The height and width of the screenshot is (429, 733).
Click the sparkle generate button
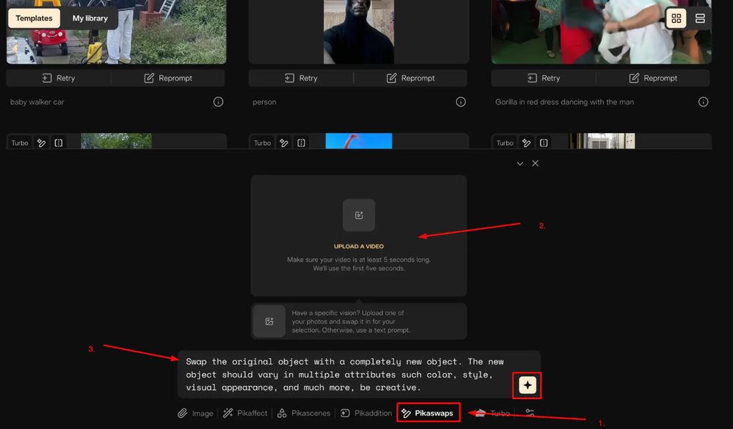(528, 385)
